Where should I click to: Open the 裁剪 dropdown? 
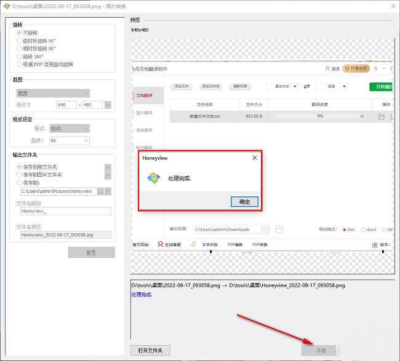pos(53,93)
